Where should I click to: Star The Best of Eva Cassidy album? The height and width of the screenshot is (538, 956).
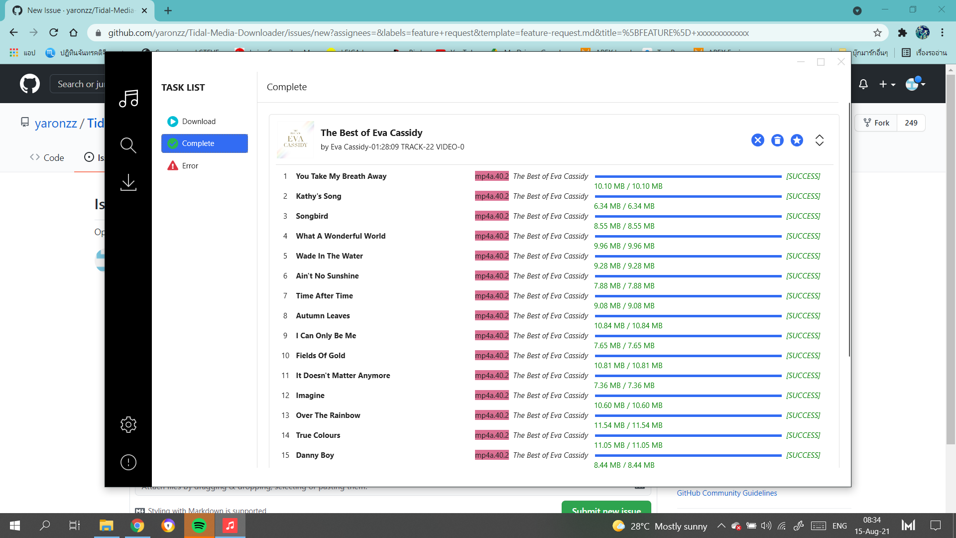(797, 140)
